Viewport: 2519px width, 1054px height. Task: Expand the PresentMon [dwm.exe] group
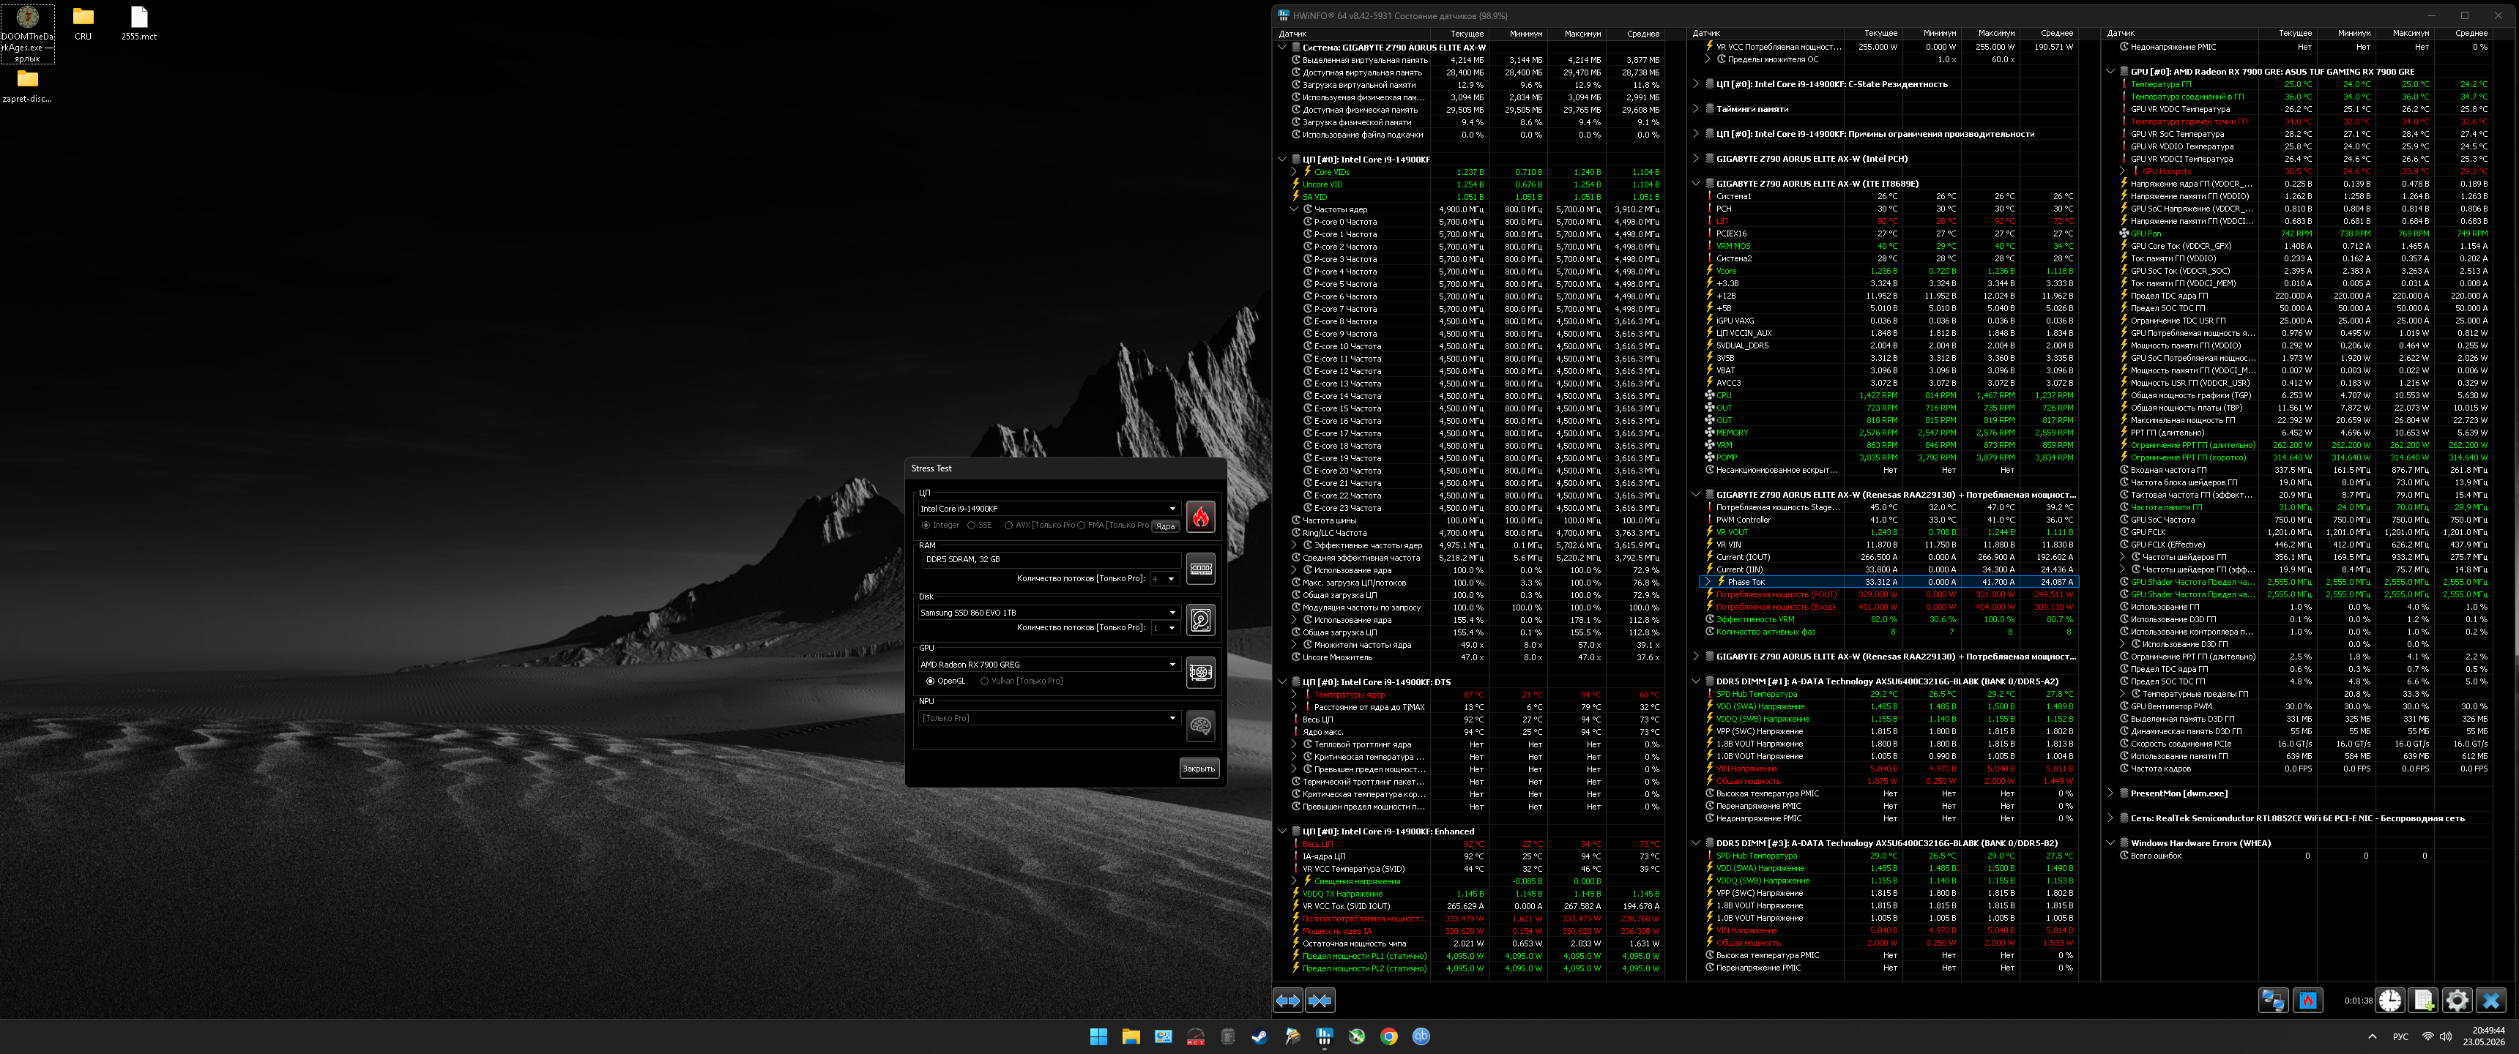(2111, 794)
